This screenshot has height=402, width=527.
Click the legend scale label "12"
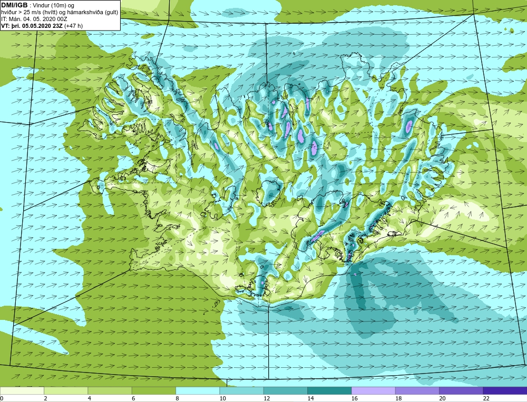point(267,398)
